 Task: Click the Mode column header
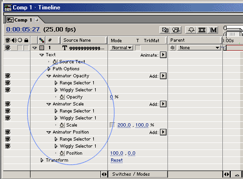[x=116, y=41]
